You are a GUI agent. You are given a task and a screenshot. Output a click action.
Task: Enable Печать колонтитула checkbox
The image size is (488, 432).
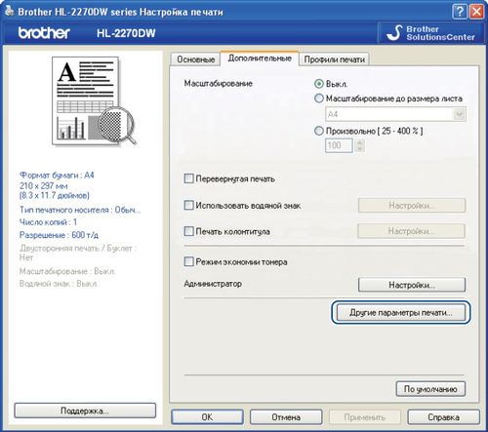coord(188,231)
